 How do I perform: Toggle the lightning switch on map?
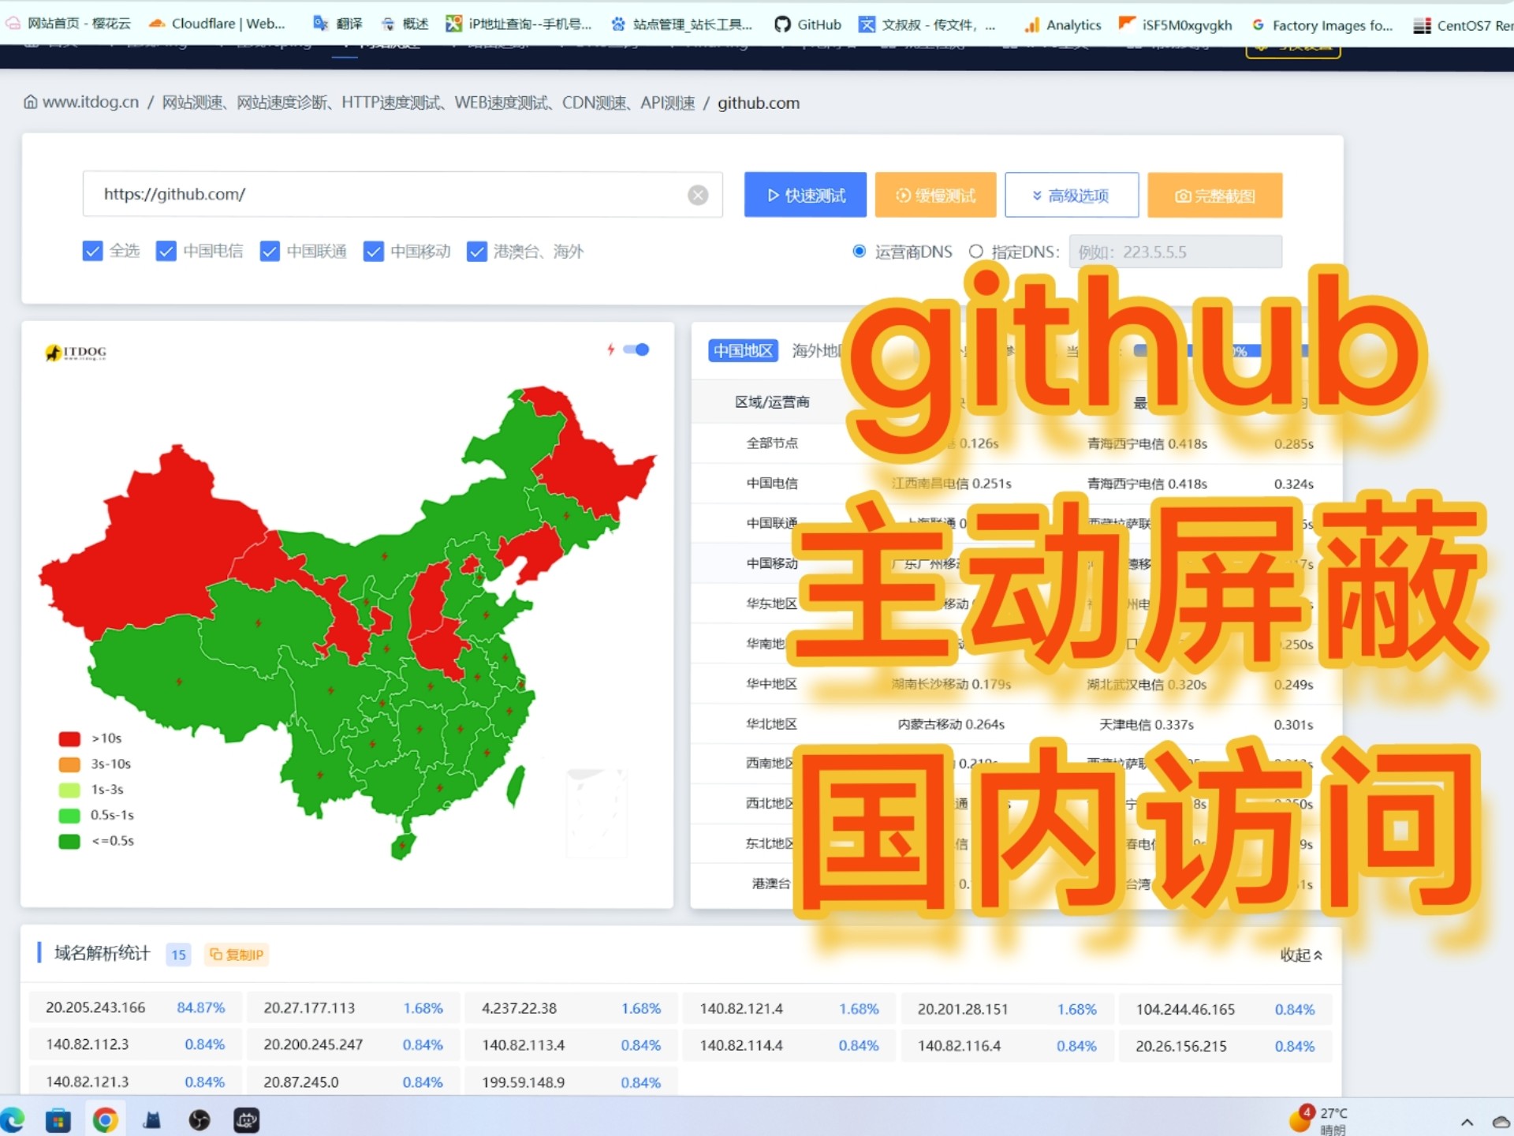[x=636, y=349]
